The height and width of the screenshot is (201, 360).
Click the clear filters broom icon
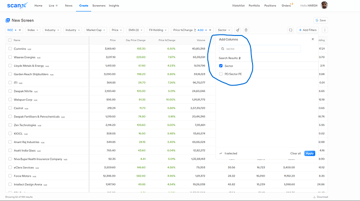coord(237,30)
